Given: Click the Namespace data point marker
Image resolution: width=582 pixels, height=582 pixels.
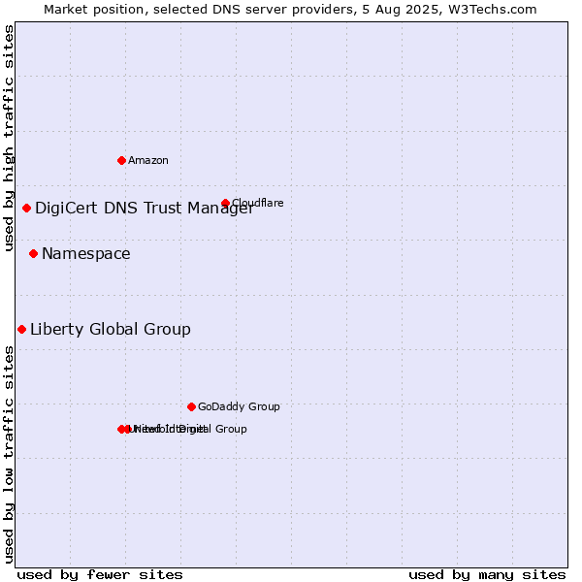Looking at the screenshot, I should (x=33, y=254).
